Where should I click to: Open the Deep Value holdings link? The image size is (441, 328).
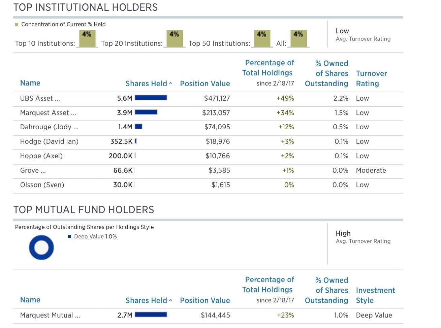click(x=88, y=236)
